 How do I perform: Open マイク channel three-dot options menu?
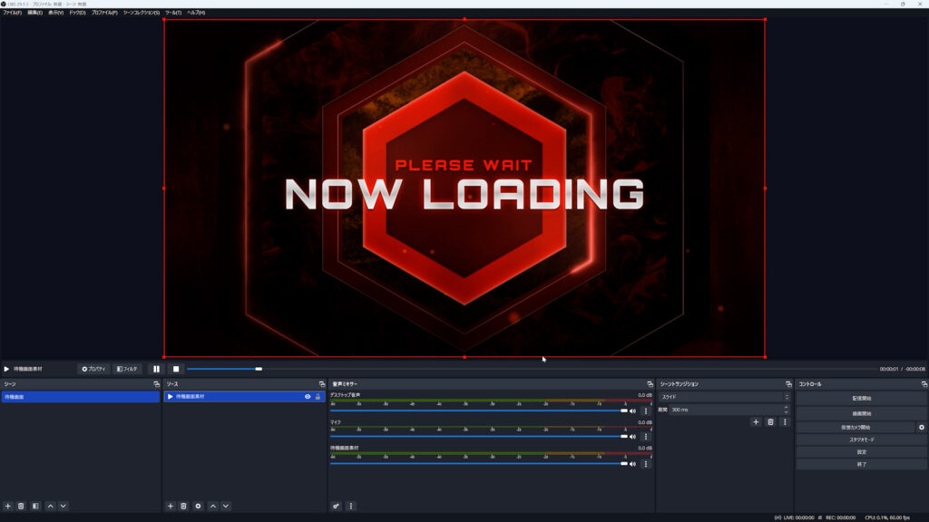tap(646, 437)
